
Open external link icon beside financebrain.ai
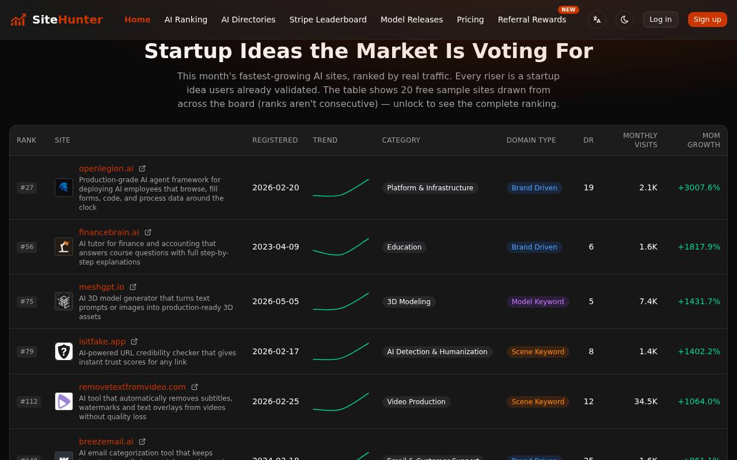pyautogui.click(x=148, y=232)
